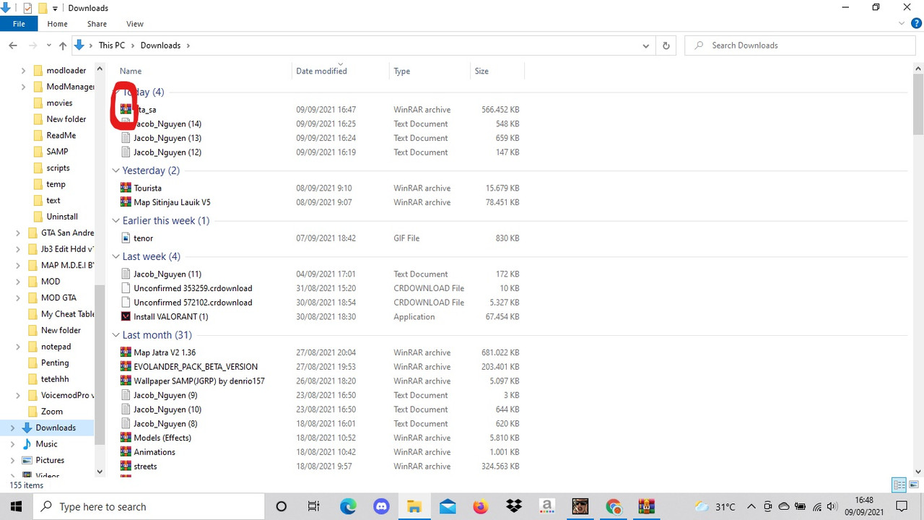Go up one folder level arrow
The height and width of the screenshot is (520, 924).
point(63,45)
